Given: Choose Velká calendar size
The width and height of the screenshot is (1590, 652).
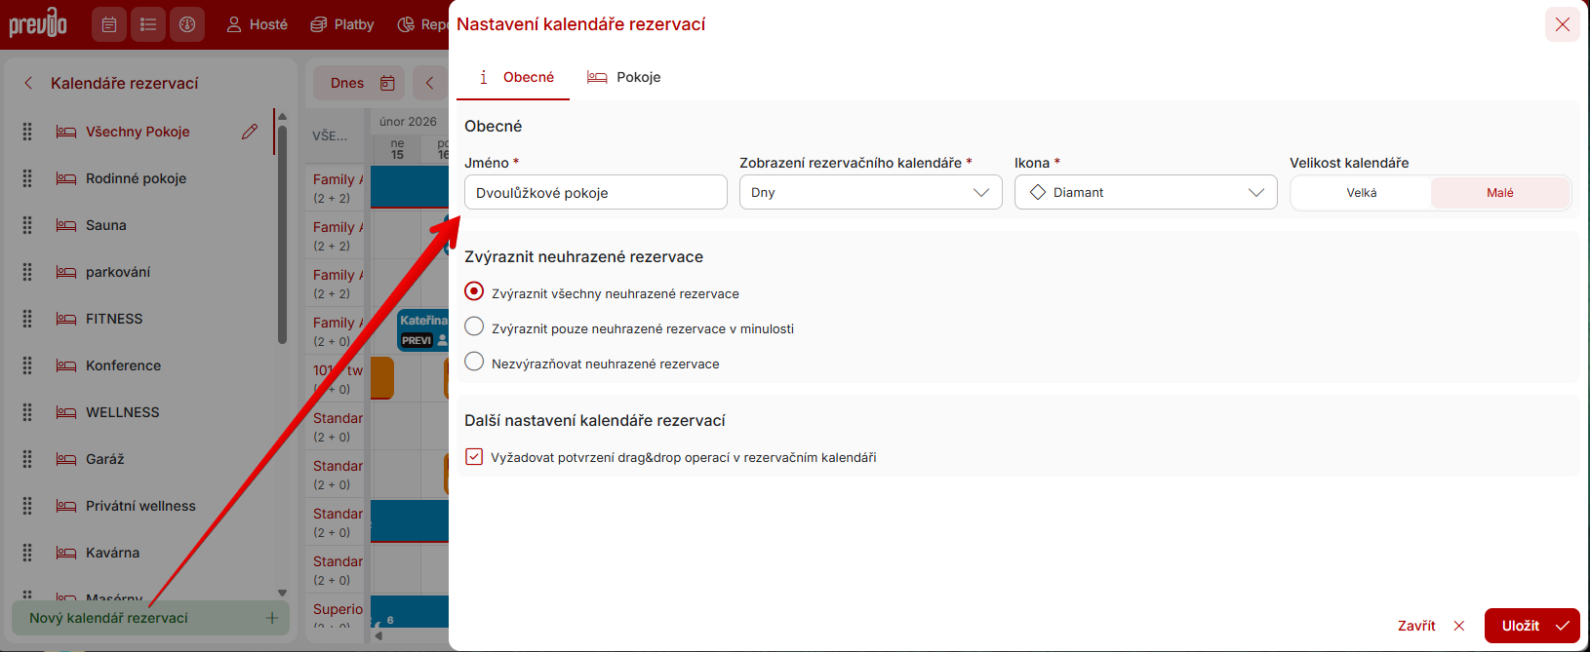Looking at the screenshot, I should [x=1361, y=193].
